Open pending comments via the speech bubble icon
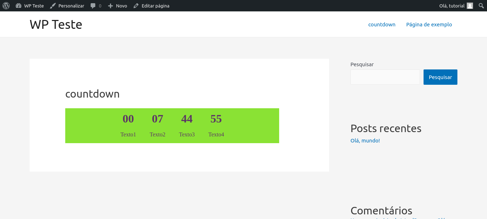Viewport: 487px width, 219px height. pyautogui.click(x=93, y=6)
